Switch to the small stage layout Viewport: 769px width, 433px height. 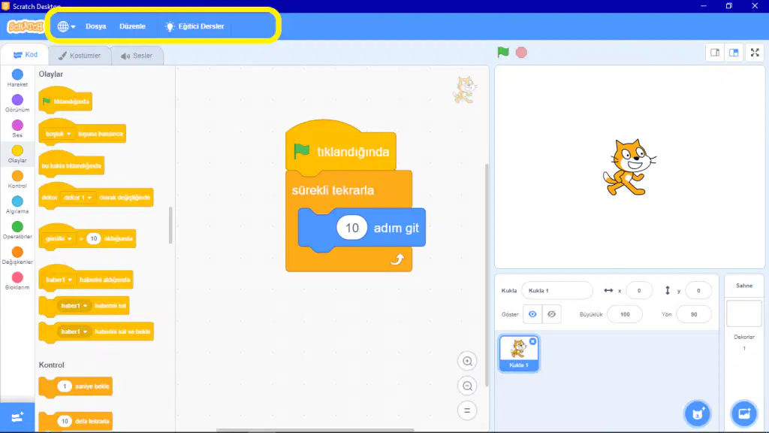click(x=715, y=53)
